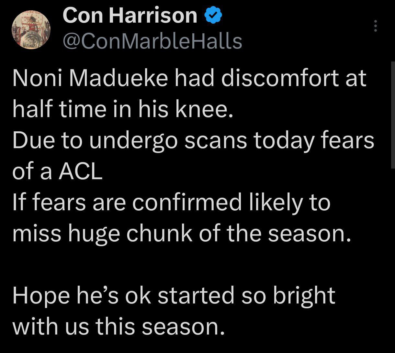Click the line "half time in his knee."
This screenshot has height=353, width=395.
(x=123, y=109)
